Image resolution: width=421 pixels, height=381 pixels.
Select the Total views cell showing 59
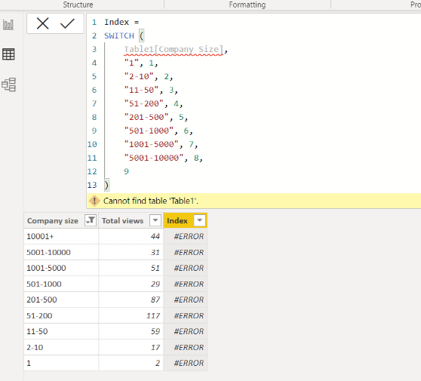[x=131, y=331]
